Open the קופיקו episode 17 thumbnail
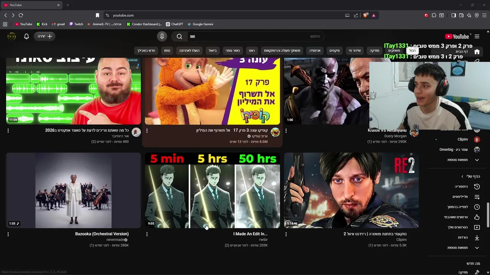Viewport: 490px width, 275px height. pos(212,91)
